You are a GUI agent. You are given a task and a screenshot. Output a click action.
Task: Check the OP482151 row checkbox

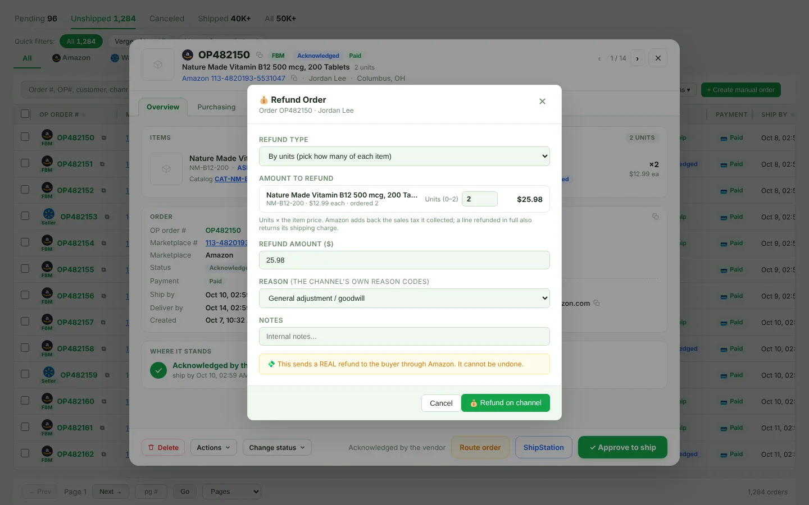(x=25, y=163)
